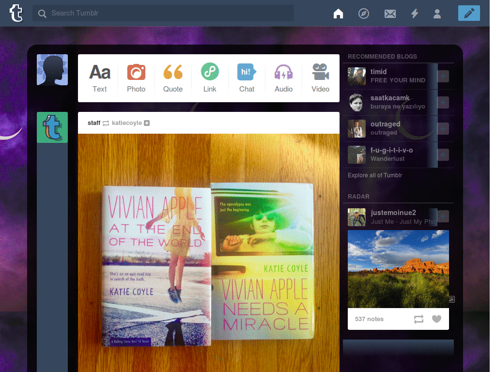Viewport: 496px width, 372px height.
Task: Click the timid avatar thumbnail
Action: [x=356, y=76]
